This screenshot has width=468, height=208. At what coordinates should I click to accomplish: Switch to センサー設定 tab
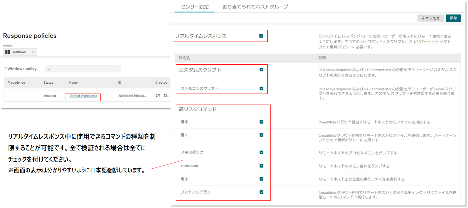point(195,7)
